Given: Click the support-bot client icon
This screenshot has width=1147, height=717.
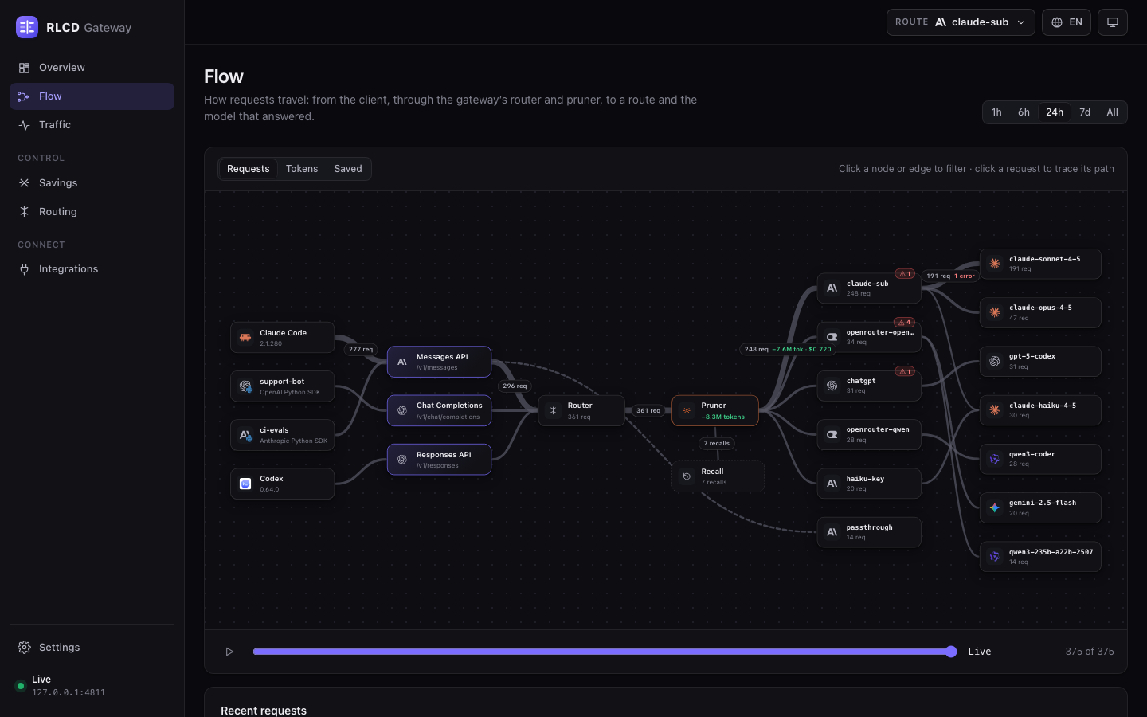Looking at the screenshot, I should tap(245, 386).
